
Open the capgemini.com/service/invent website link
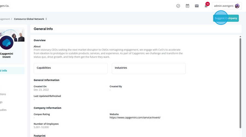click(x=135, y=118)
